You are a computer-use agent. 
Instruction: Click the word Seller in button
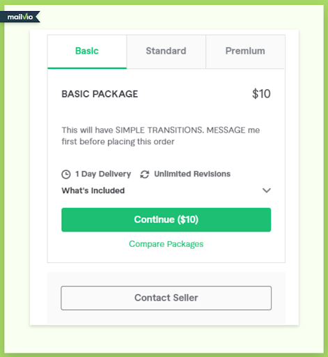click(x=185, y=298)
